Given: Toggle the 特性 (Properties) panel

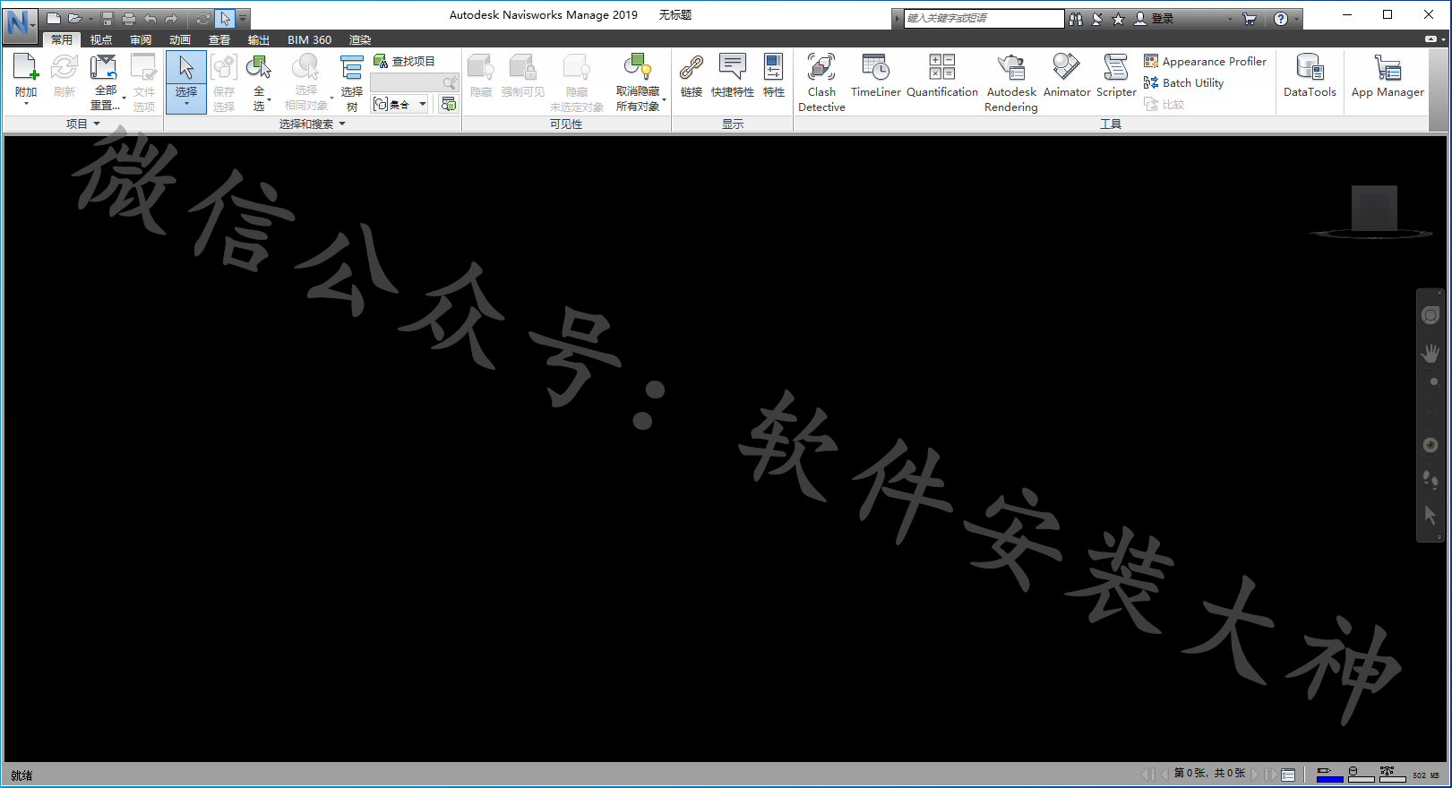Looking at the screenshot, I should (774, 76).
